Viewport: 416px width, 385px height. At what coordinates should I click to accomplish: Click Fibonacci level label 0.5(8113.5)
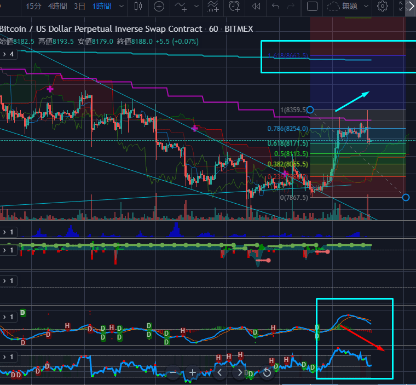(291, 154)
